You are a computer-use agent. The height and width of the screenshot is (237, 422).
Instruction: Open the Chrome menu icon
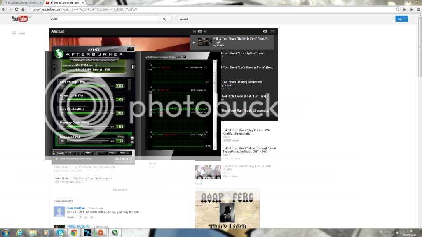[418, 9]
